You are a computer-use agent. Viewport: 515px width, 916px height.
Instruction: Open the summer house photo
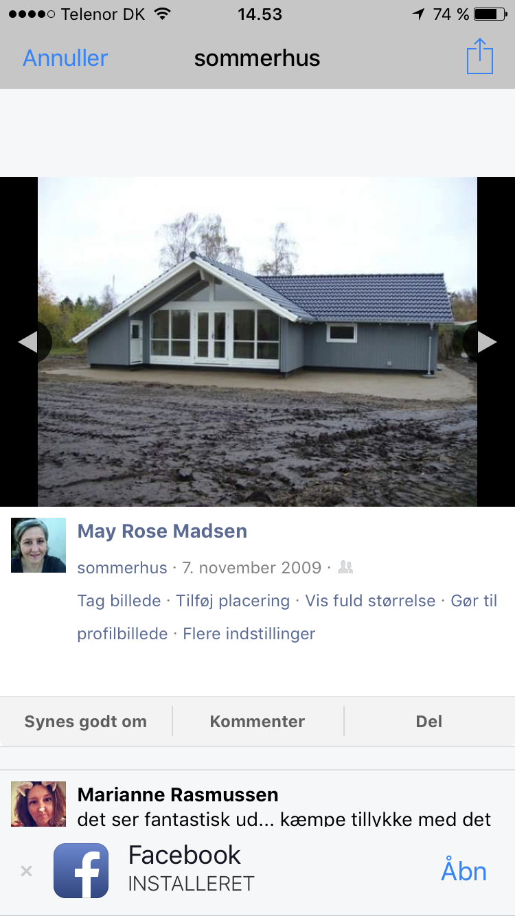(257, 342)
